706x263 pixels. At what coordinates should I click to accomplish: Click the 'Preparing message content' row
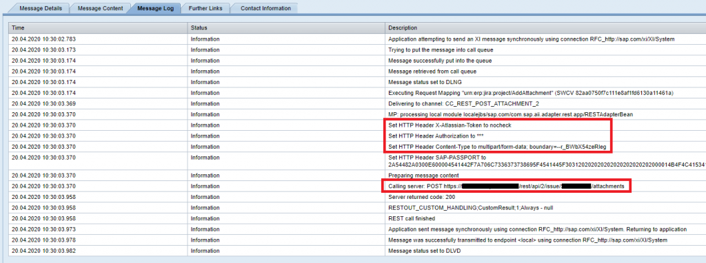tap(357, 176)
